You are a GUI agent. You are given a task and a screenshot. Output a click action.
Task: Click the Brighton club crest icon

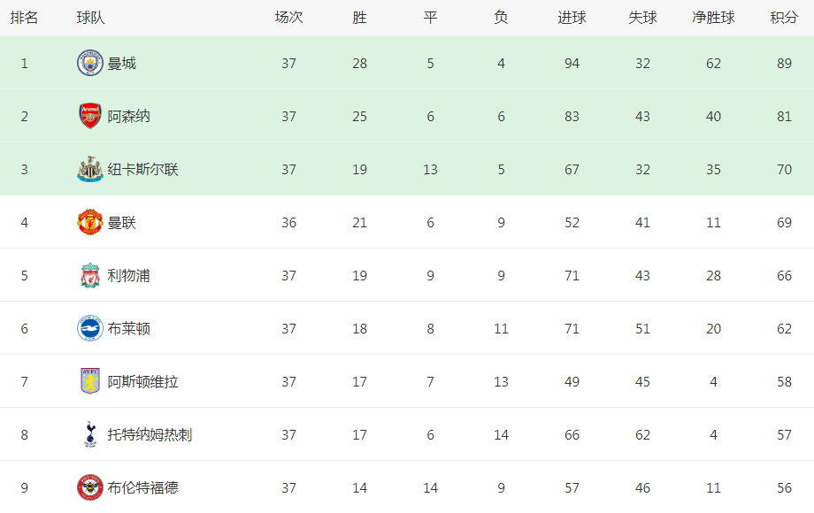click(x=90, y=328)
